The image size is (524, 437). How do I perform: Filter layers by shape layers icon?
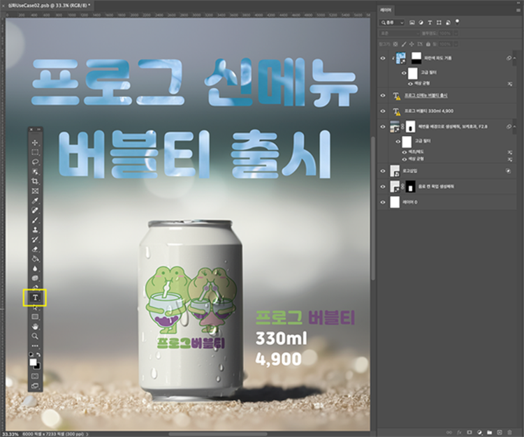click(439, 23)
